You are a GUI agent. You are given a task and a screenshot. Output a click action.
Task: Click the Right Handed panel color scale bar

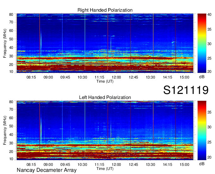(x=202, y=43)
